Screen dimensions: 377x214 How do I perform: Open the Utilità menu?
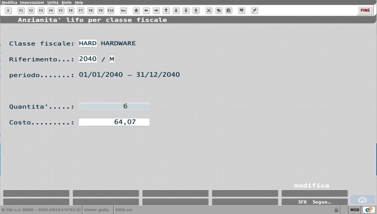(53, 3)
